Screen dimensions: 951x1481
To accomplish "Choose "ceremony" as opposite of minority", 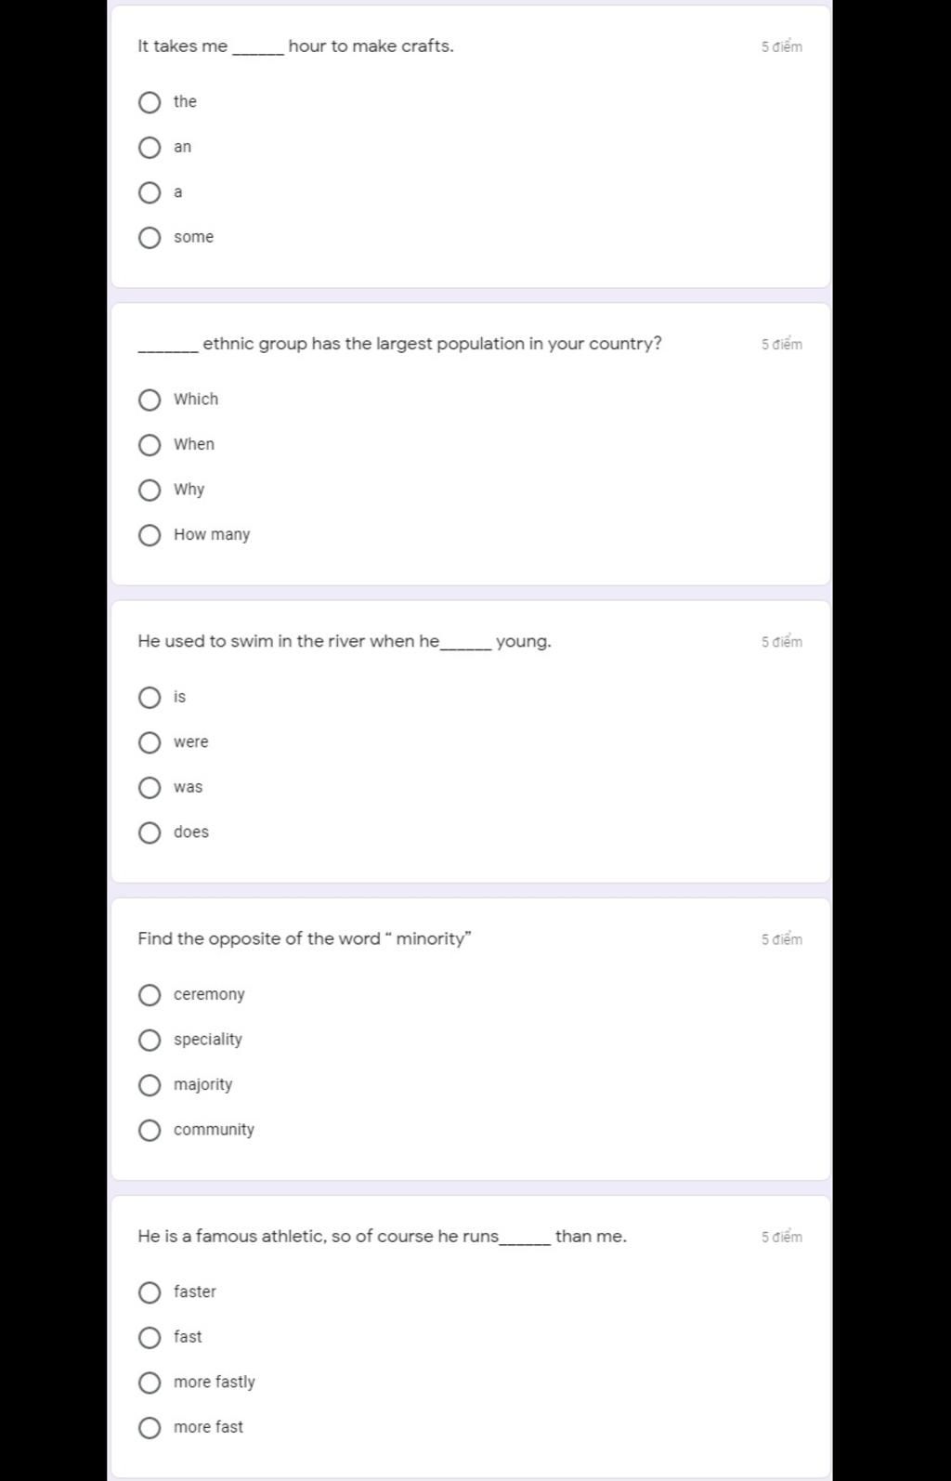I will pyautogui.click(x=150, y=995).
